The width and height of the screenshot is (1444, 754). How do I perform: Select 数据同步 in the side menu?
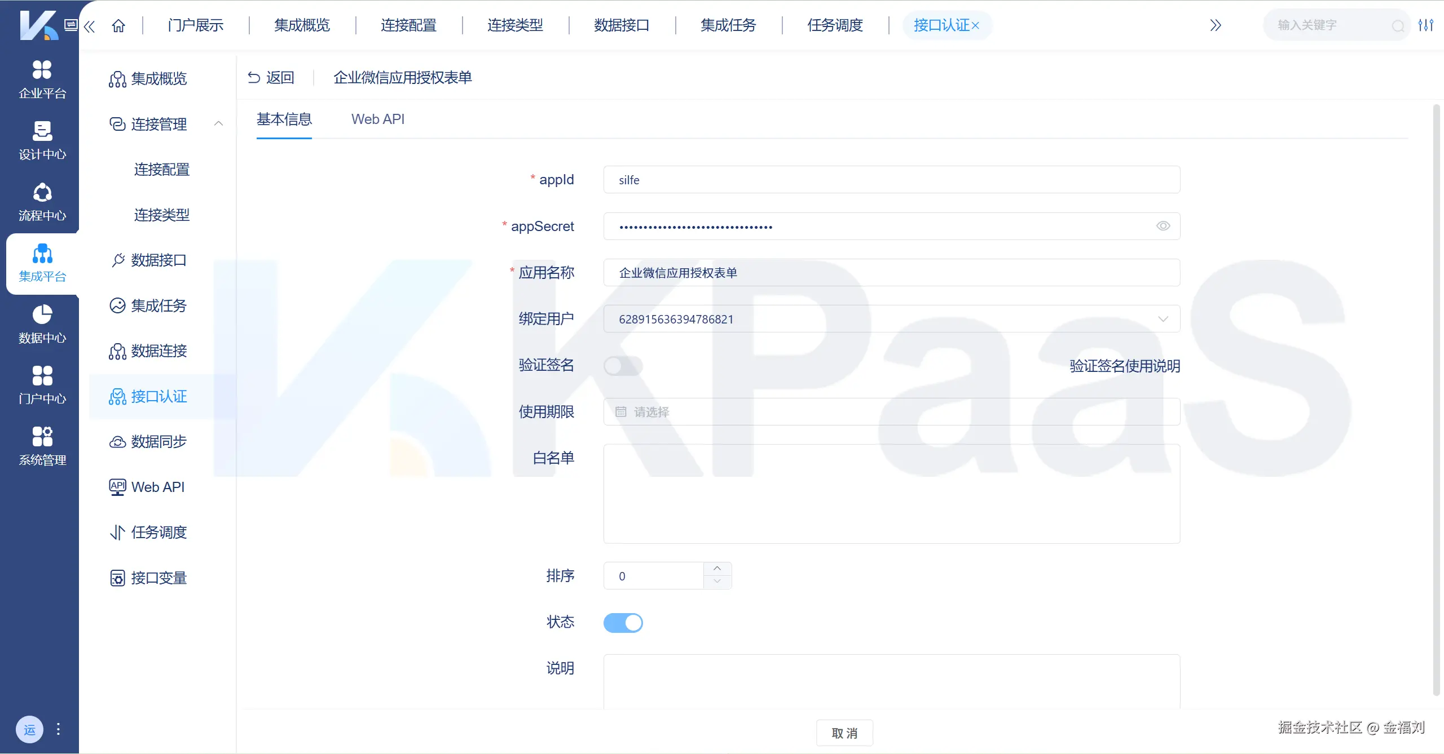point(159,442)
